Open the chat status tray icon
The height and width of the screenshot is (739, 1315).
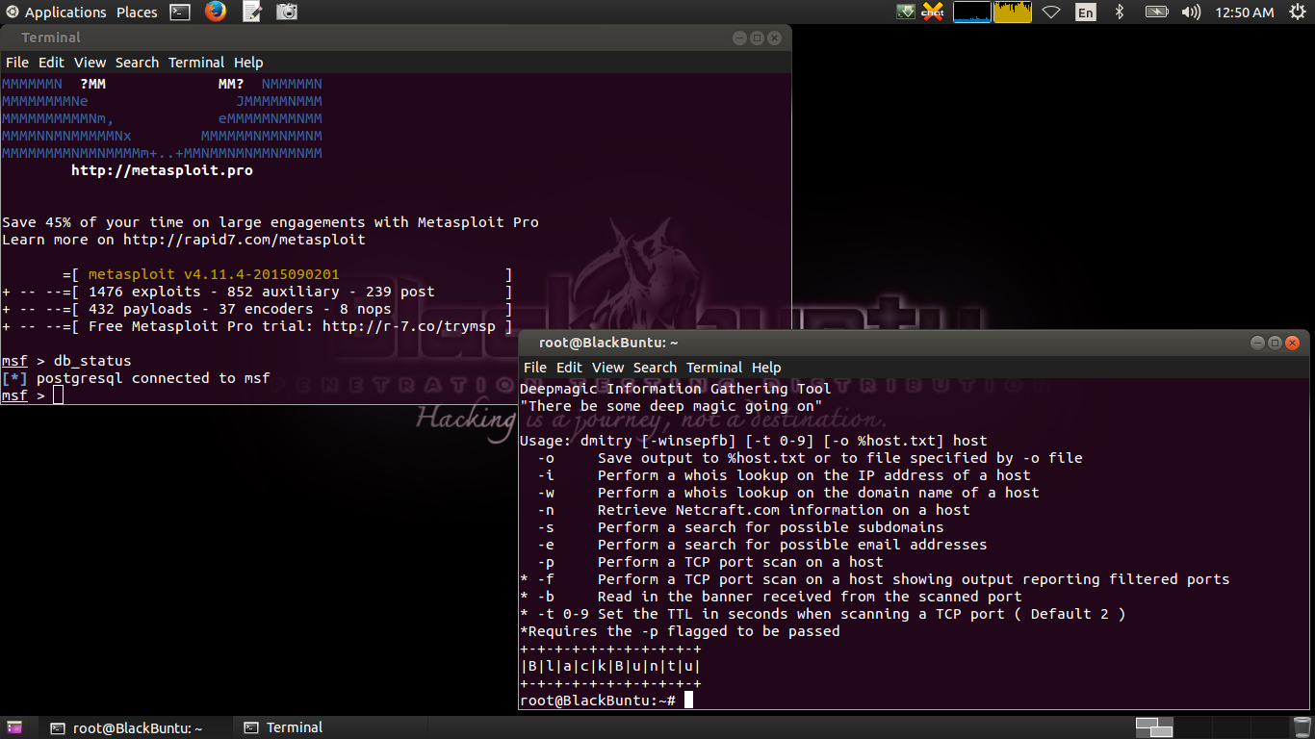coord(931,12)
